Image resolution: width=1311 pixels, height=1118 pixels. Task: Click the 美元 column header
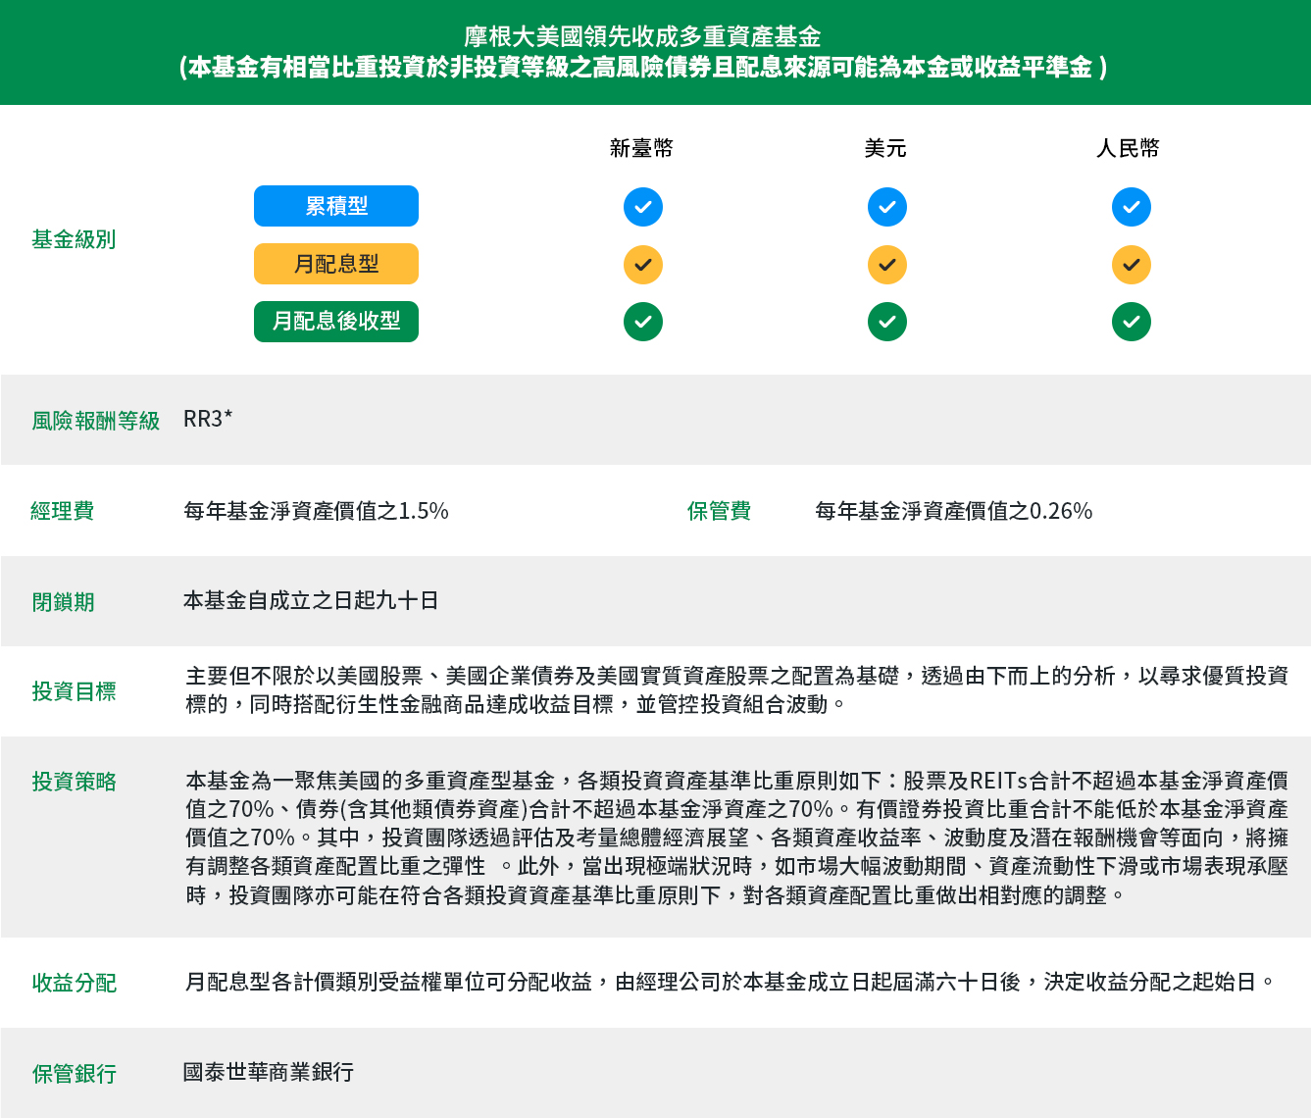point(885,148)
